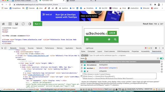Open the DevTools settings gear
This screenshot has height=92, width=165.
tap(156, 48)
